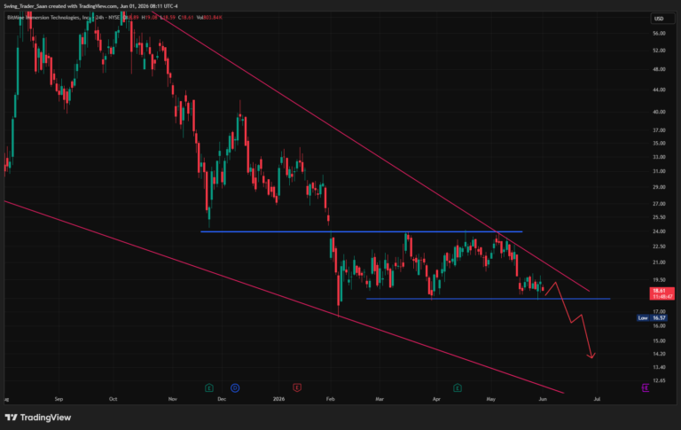681x430 pixels.
Task: Click the red earnings E icon near 2026
Action: point(297,387)
